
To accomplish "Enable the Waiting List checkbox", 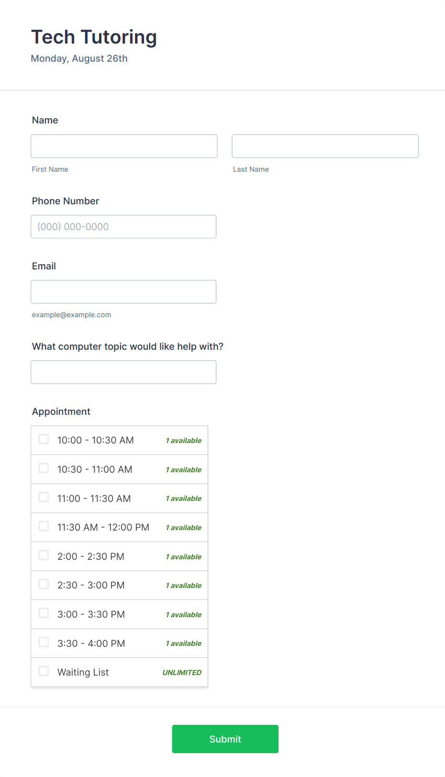I will [44, 671].
